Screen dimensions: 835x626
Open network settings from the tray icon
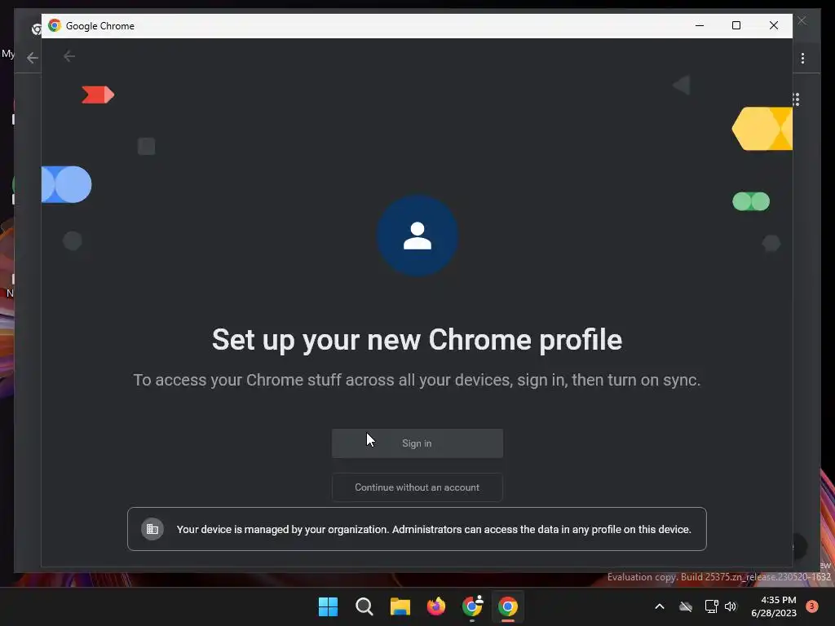pyautogui.click(x=711, y=606)
